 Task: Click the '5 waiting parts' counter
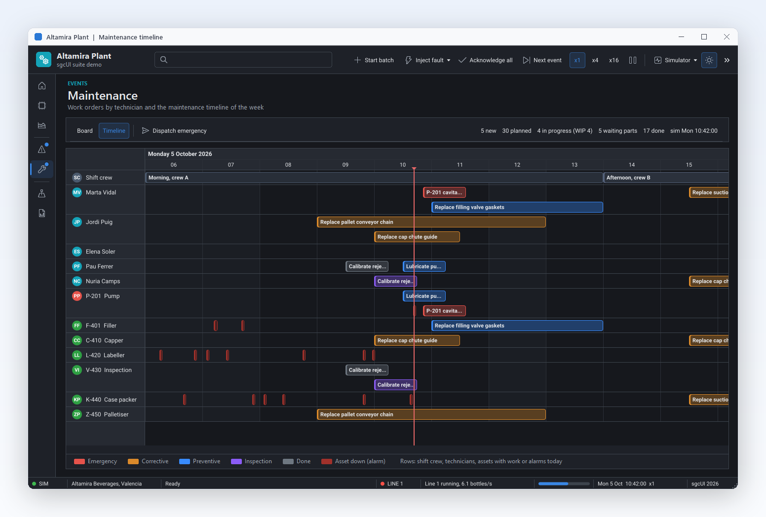pos(618,131)
